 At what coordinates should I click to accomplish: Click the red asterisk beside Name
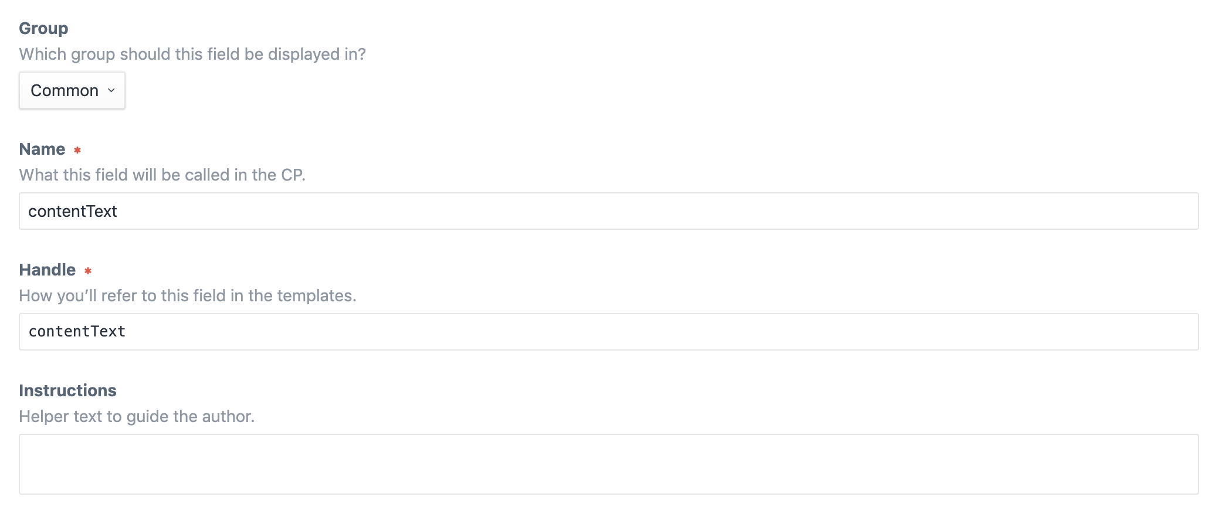(x=77, y=150)
